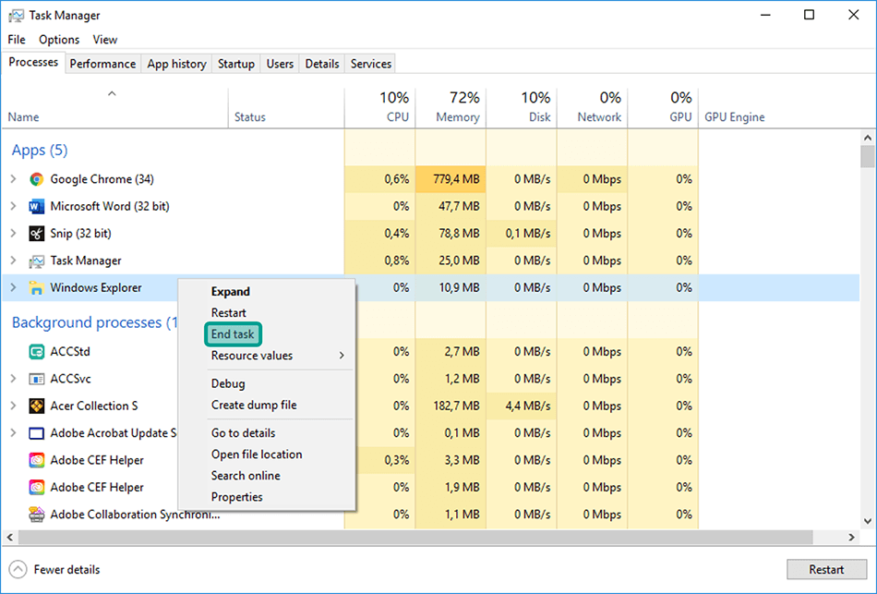The width and height of the screenshot is (877, 594).
Task: Expand the Microsoft Word (32 bit) row
Action: tap(14, 206)
